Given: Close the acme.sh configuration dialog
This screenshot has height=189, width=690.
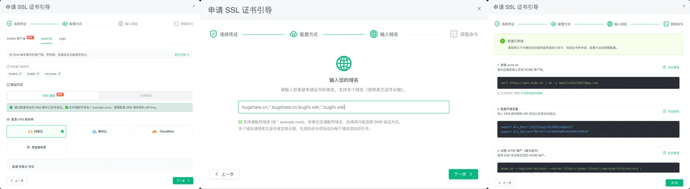Looking at the screenshot, I should click(x=194, y=6).
